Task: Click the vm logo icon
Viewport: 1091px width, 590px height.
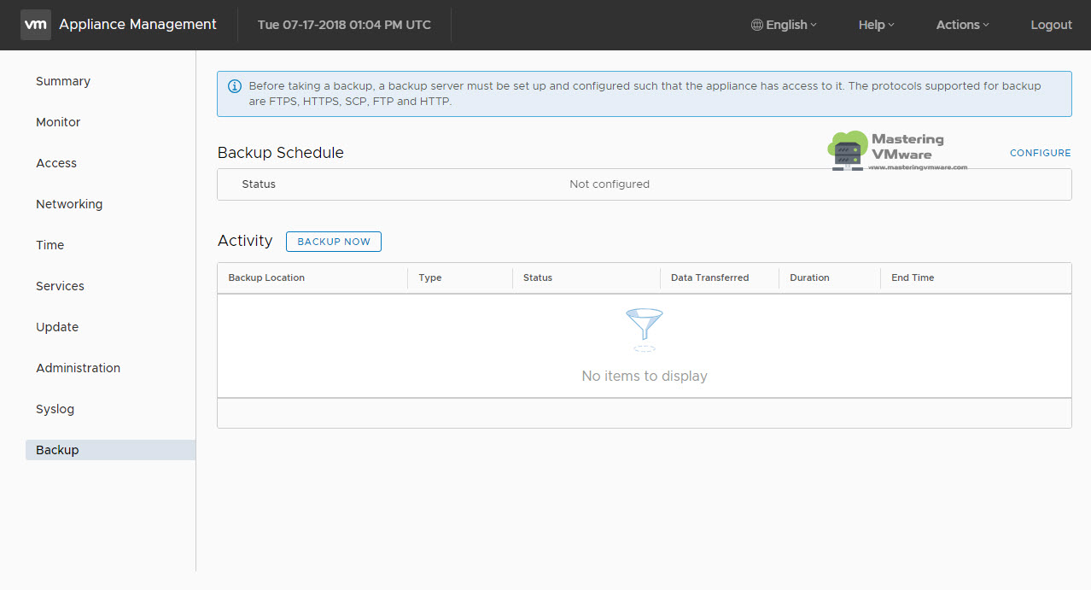Action: 35,24
